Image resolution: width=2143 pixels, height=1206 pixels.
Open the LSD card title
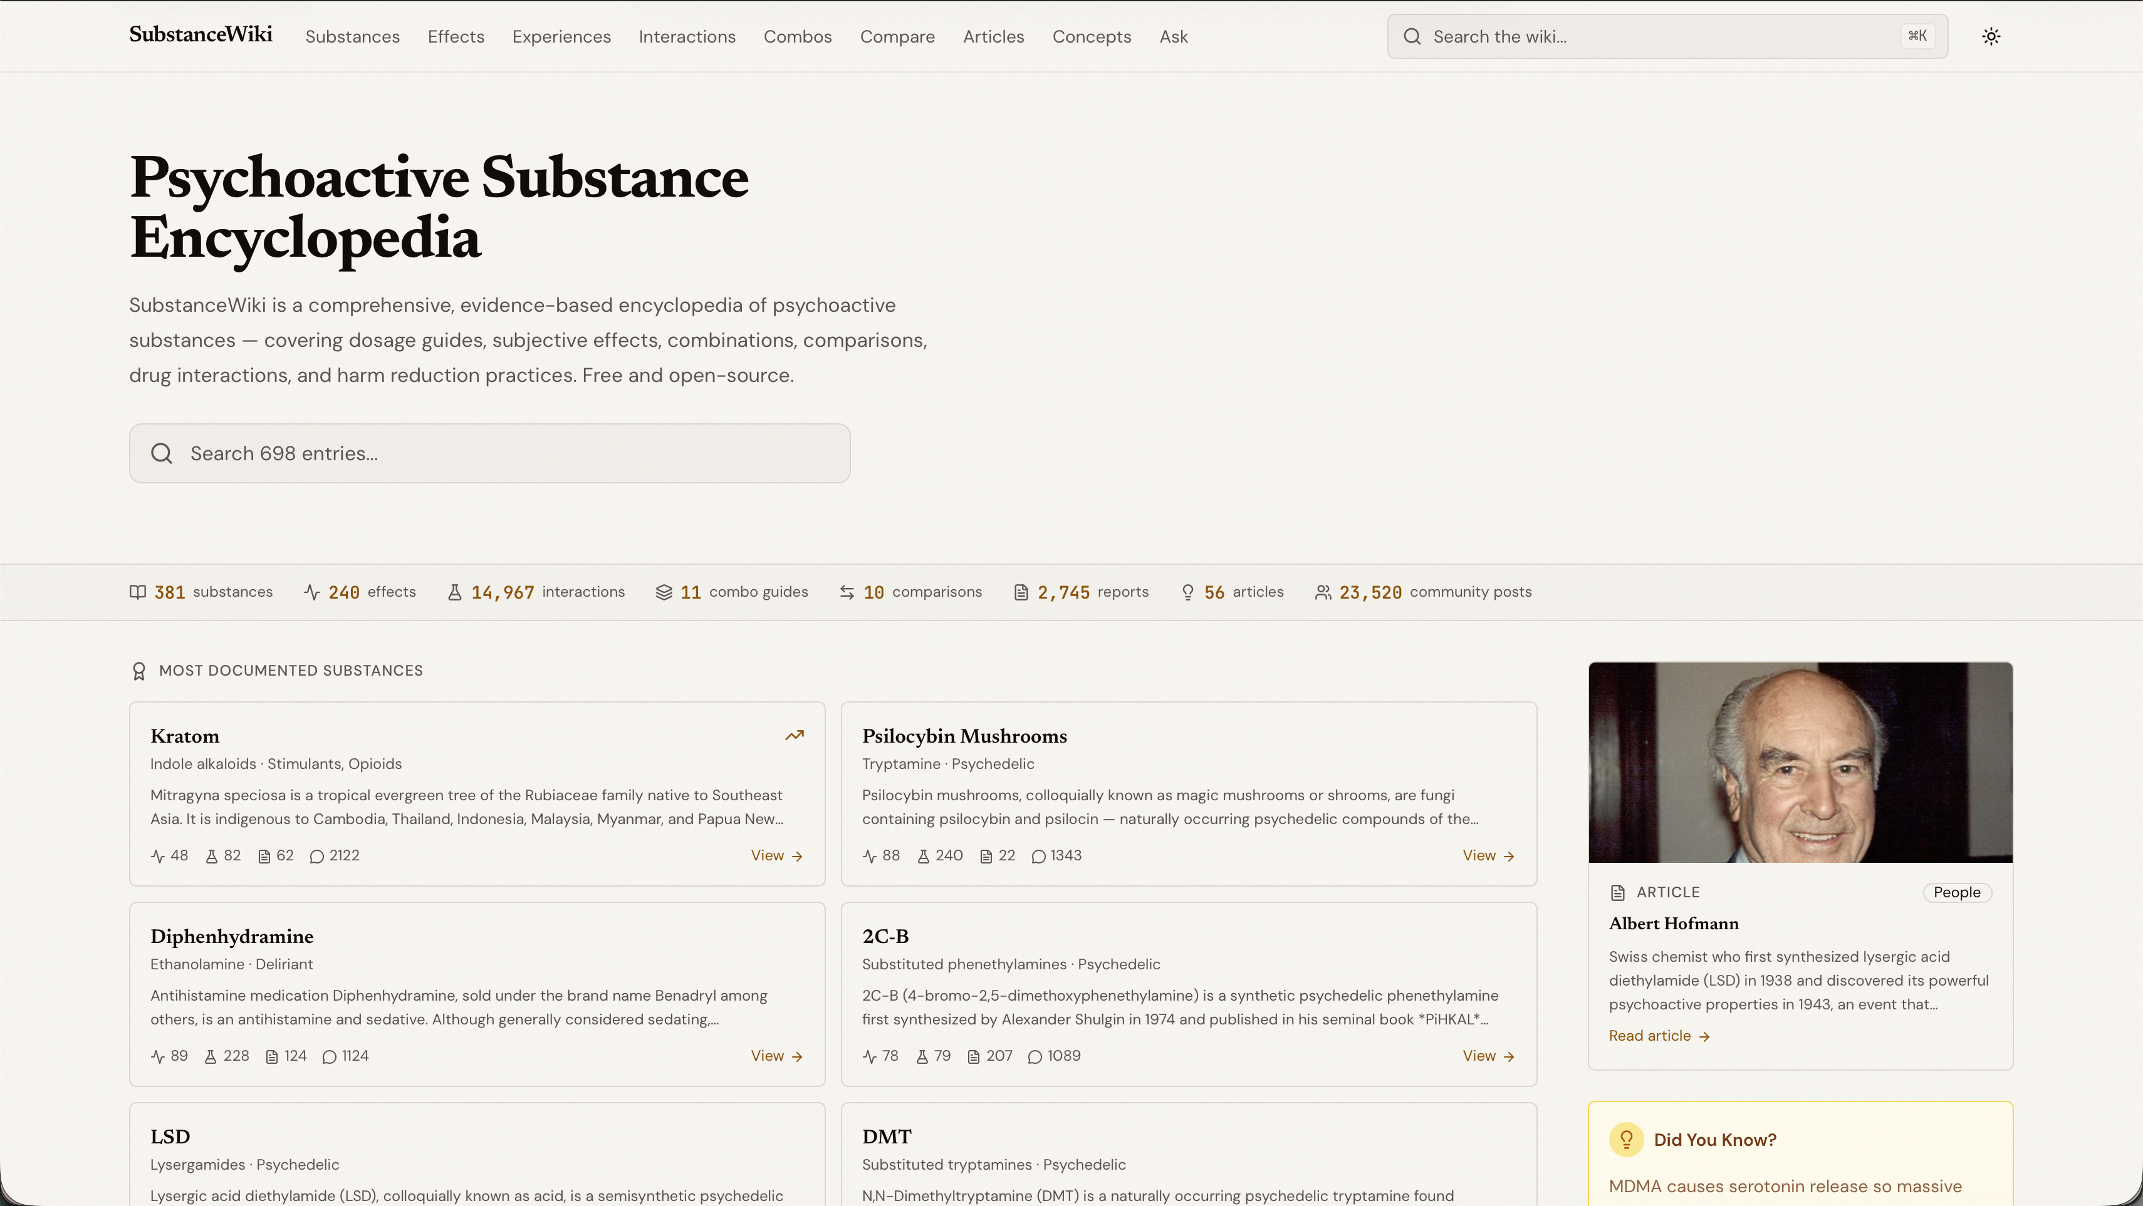coord(170,1137)
